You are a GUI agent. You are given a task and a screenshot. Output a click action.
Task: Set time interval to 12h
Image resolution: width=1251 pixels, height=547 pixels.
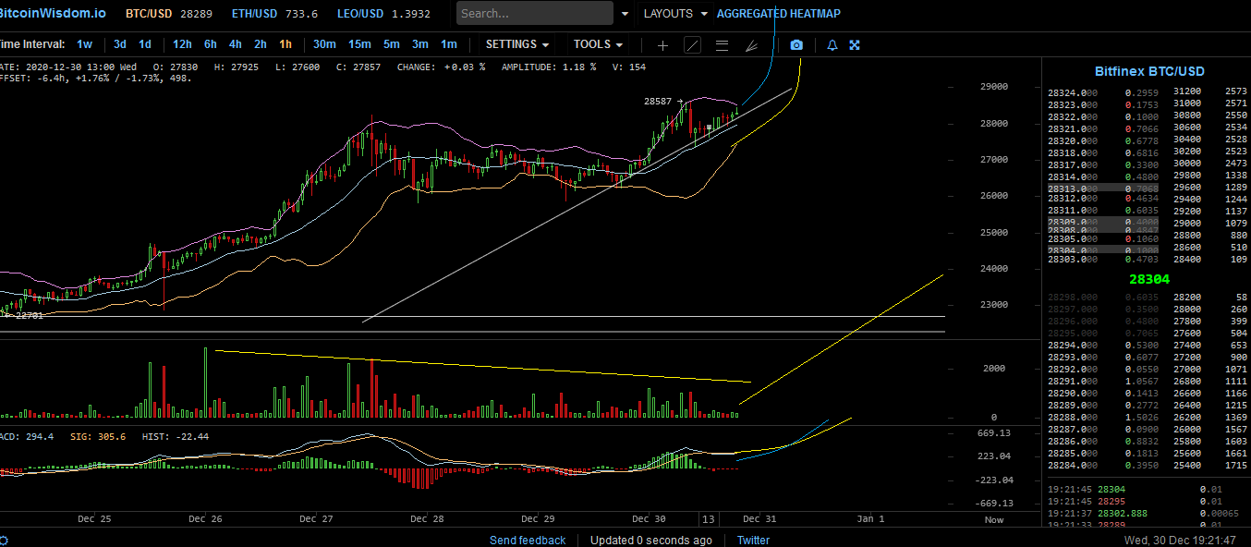click(182, 44)
